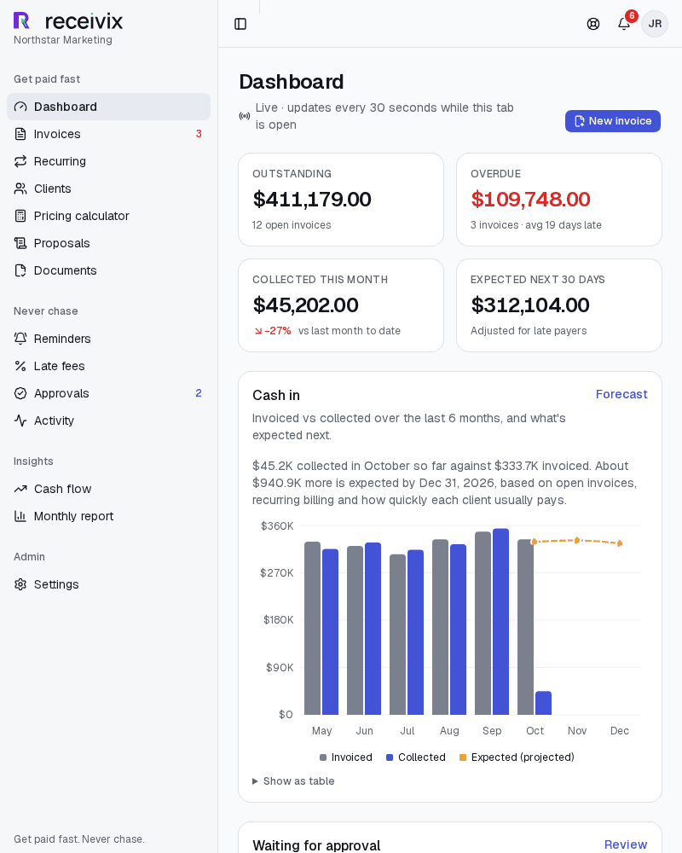Viewport: 682px width, 853px height.
Task: Click the Invoices document icon
Action: [x=20, y=134]
